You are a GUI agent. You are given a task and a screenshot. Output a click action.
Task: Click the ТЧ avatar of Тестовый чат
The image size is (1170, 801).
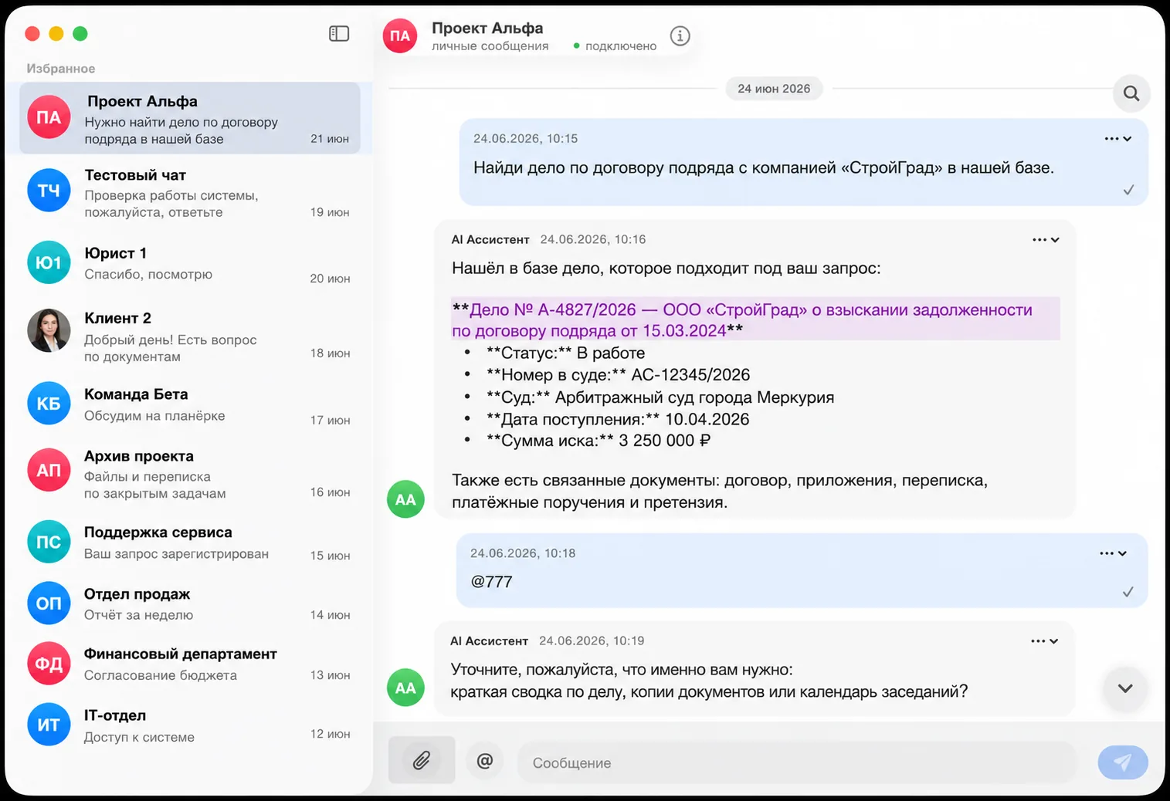point(49,191)
